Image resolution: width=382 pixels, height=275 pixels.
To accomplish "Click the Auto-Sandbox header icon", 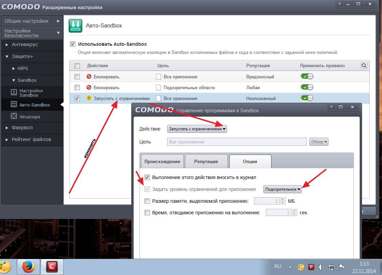I will click(75, 26).
